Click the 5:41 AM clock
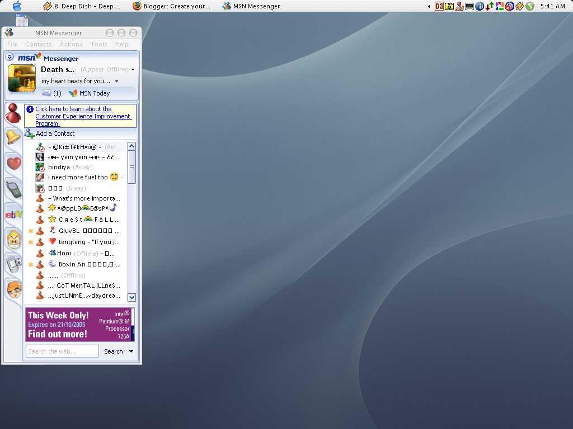The height and width of the screenshot is (429, 573). pos(552,6)
